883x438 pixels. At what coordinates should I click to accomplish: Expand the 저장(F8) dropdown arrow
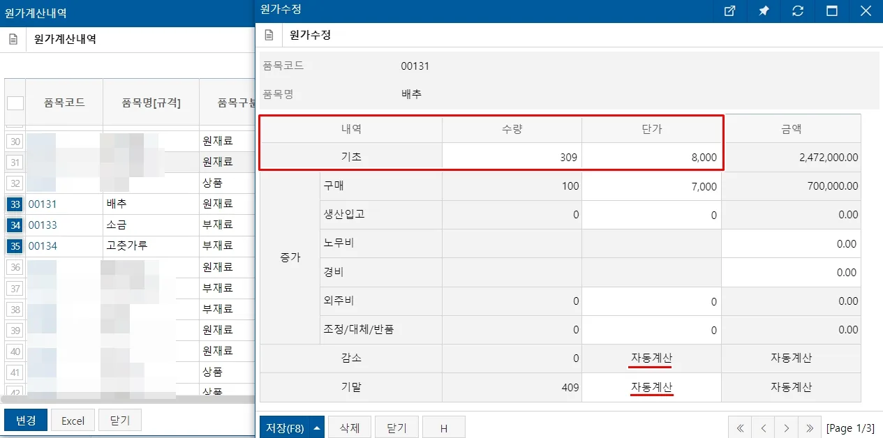[x=317, y=428]
